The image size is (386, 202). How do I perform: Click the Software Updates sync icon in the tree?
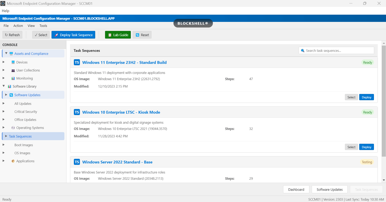11,95
